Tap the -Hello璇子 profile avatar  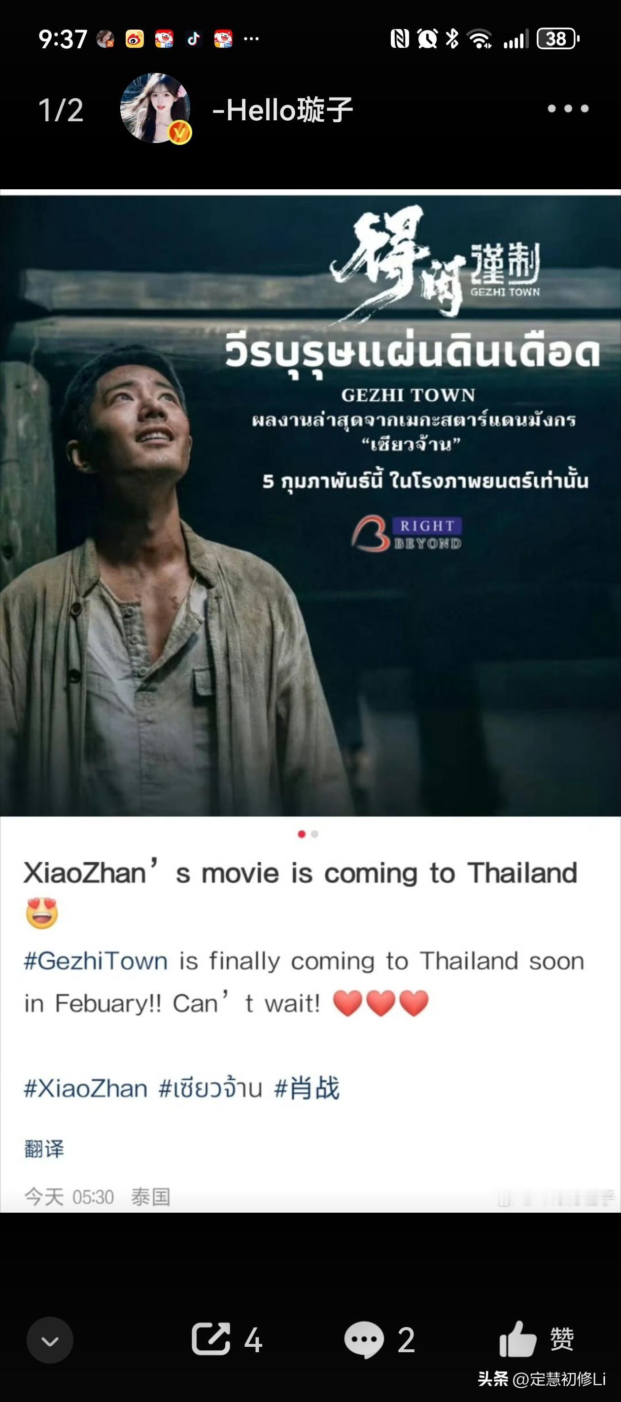click(x=156, y=108)
